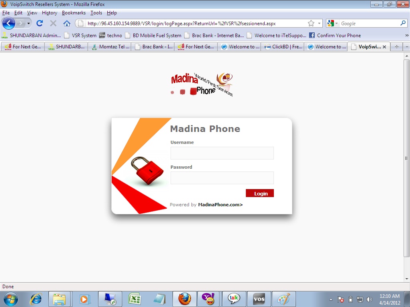Viewport: 410px width, 307px height.
Task: Click the red Login button
Action: pos(259,193)
